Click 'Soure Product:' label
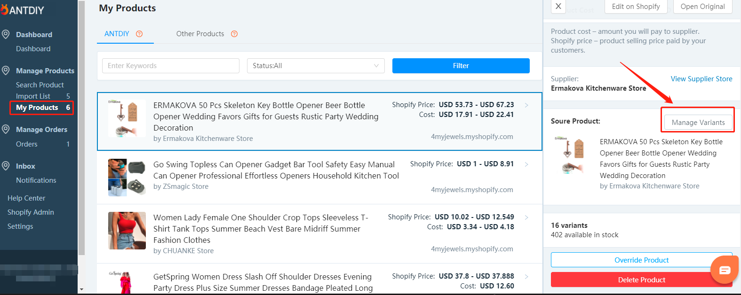 click(575, 121)
